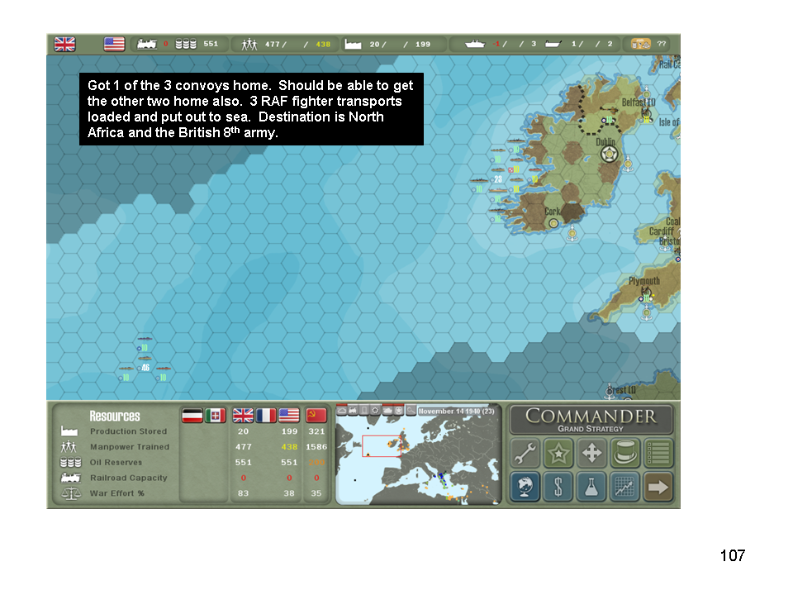Click the magnifier zoom on minimap
The width and height of the screenshot is (793, 595).
point(411,410)
